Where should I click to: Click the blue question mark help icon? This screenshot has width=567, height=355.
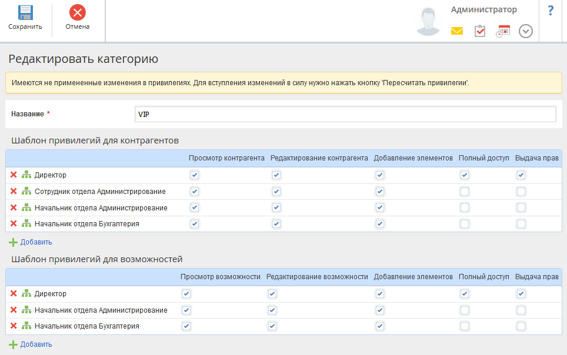point(551,10)
